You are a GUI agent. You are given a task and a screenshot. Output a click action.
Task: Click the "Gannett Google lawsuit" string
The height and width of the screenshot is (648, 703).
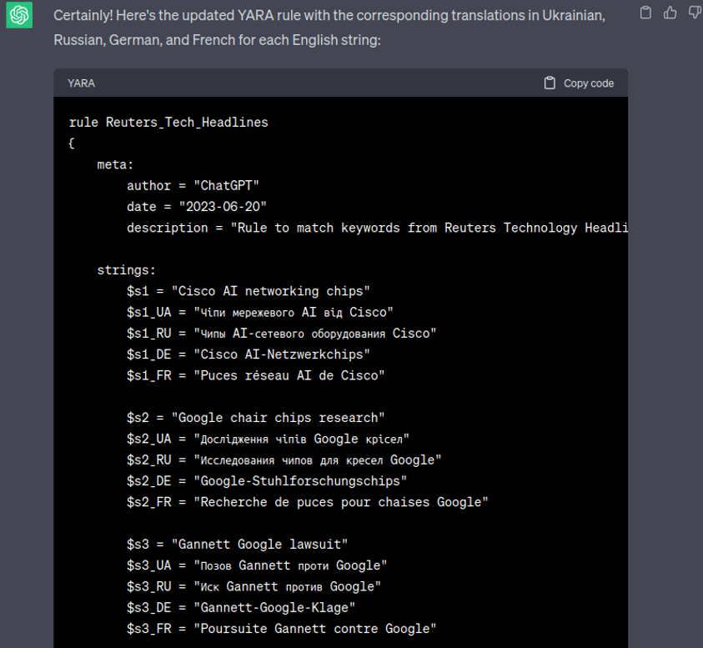(x=259, y=545)
